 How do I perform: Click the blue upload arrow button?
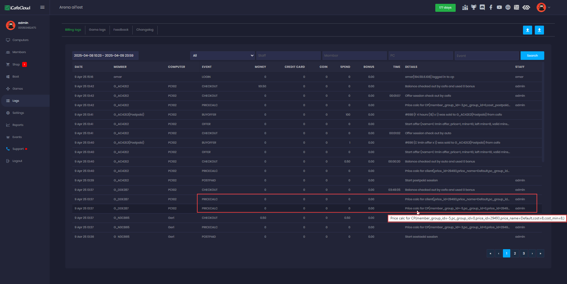point(527,30)
